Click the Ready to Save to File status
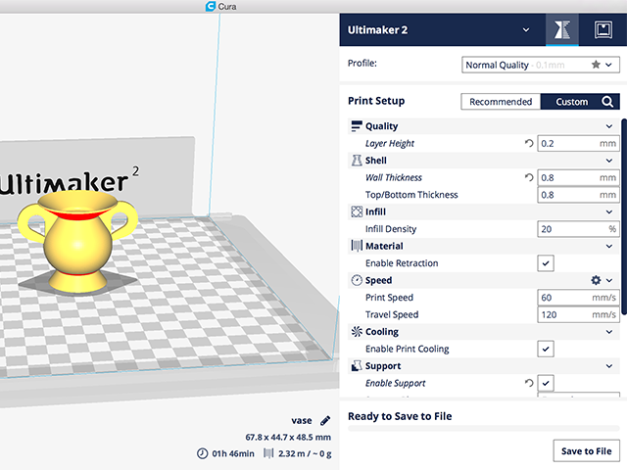Screen dimensions: 627x470 400,416
